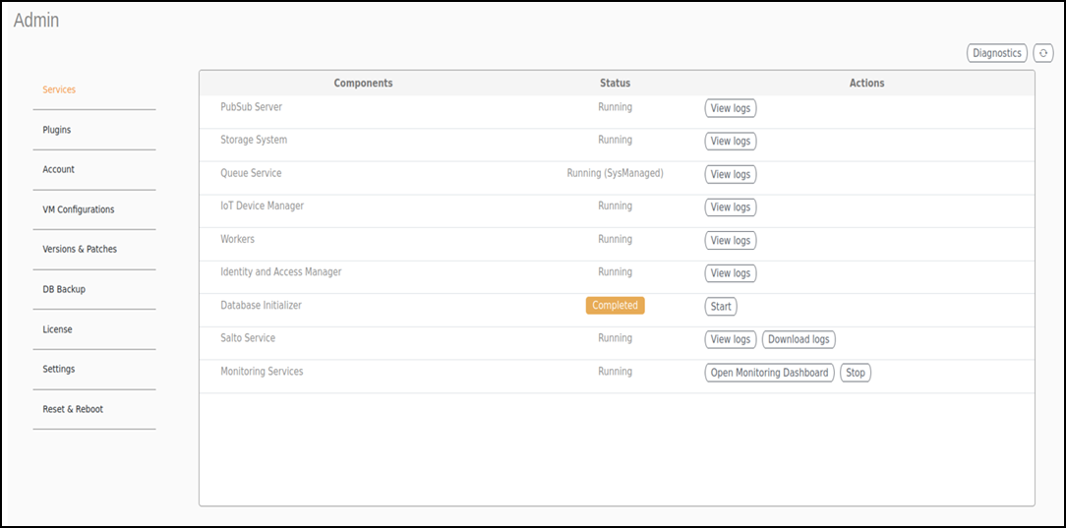This screenshot has height=528, width=1066.
Task: View logs for IoT Device Manager
Action: pos(730,207)
